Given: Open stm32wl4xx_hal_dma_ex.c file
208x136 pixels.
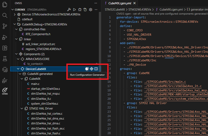Looking at the screenshot, I should [48, 118].
